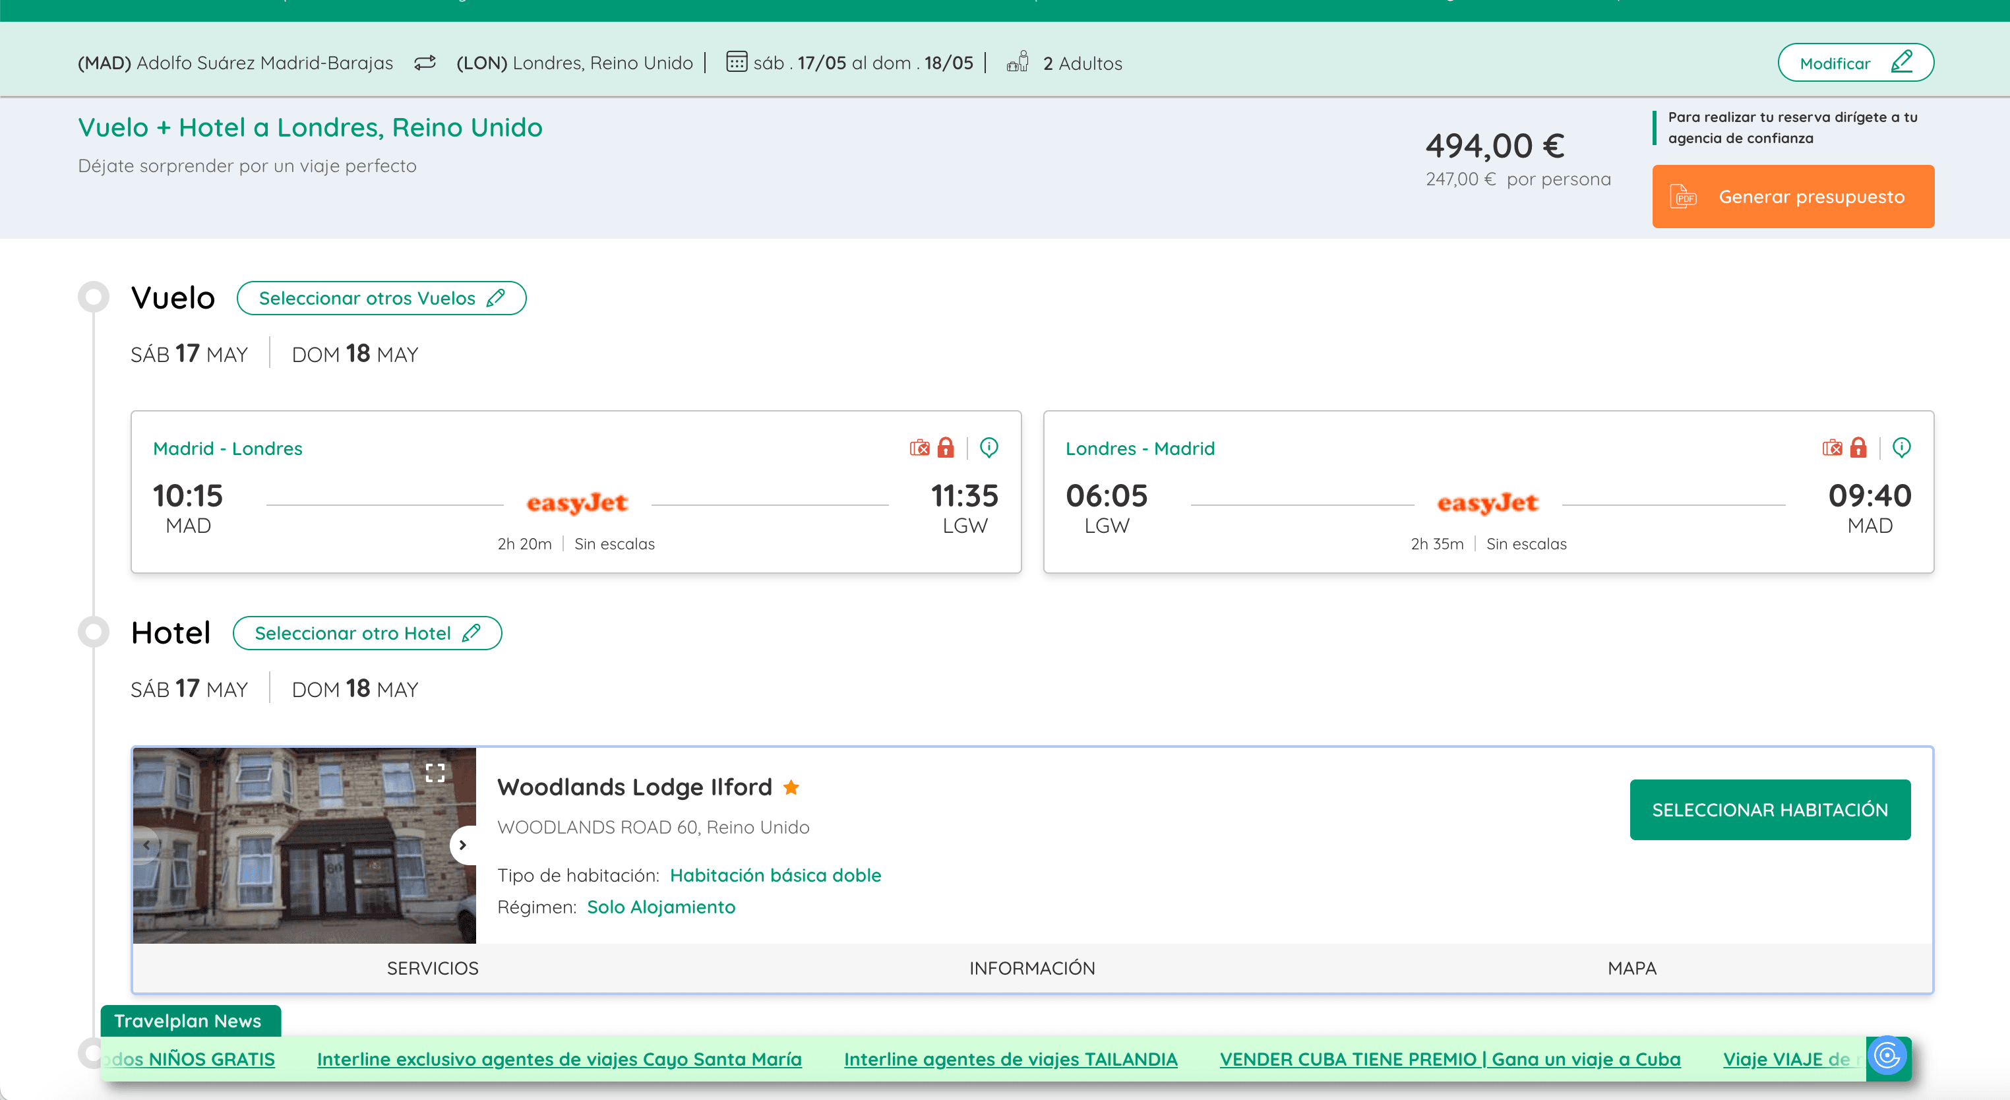Open Interline agentes de viajes TAILANDIA link
This screenshot has height=1100, width=2010.
click(x=1010, y=1058)
